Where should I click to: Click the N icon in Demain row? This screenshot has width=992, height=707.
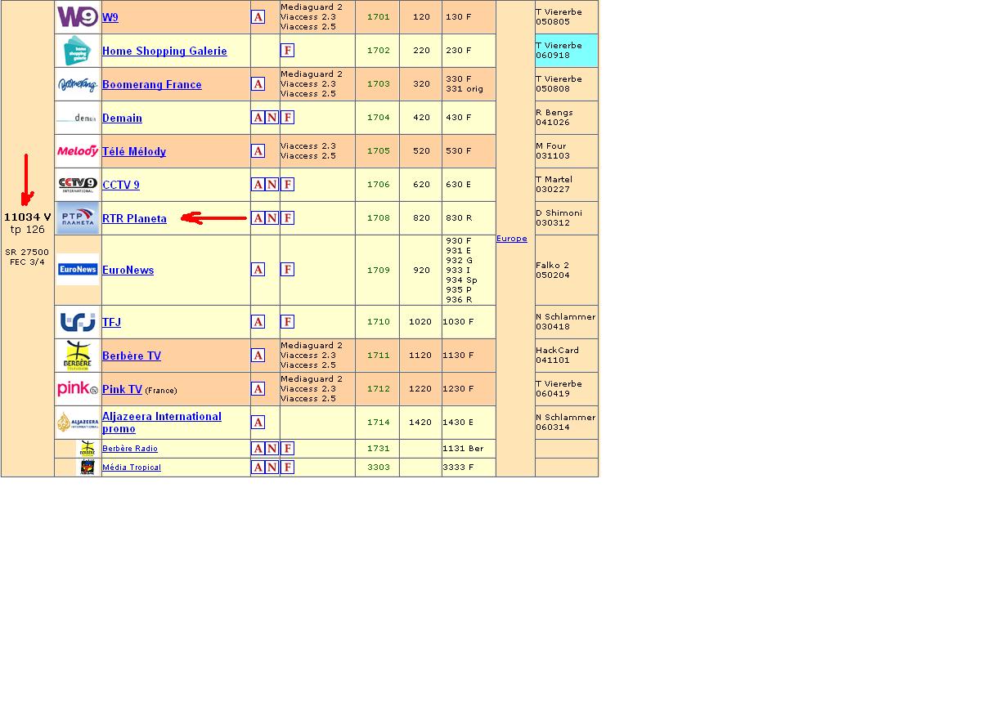[x=272, y=118]
